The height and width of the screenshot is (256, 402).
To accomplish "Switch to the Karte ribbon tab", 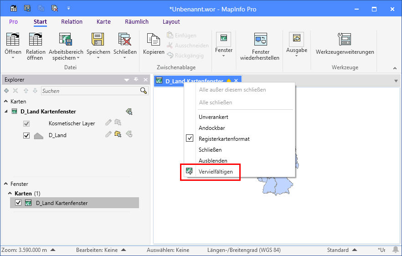I will tap(103, 22).
